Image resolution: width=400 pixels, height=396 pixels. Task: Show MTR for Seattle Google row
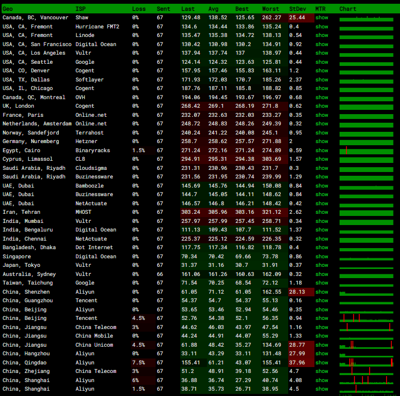pyautogui.click(x=322, y=62)
